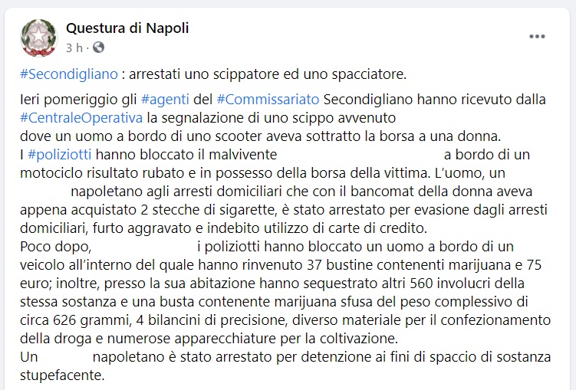Click the globe public visibility icon
Screen dimensions: 576x390
tap(99, 48)
